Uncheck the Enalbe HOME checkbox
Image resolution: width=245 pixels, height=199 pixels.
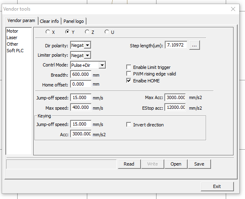click(x=129, y=80)
